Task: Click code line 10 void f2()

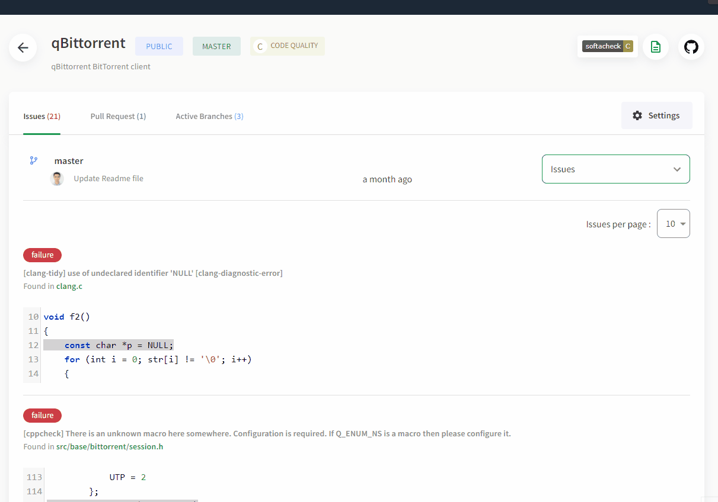Action: point(66,317)
